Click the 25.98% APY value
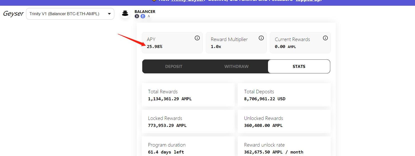This screenshot has height=156, width=415. [154, 47]
